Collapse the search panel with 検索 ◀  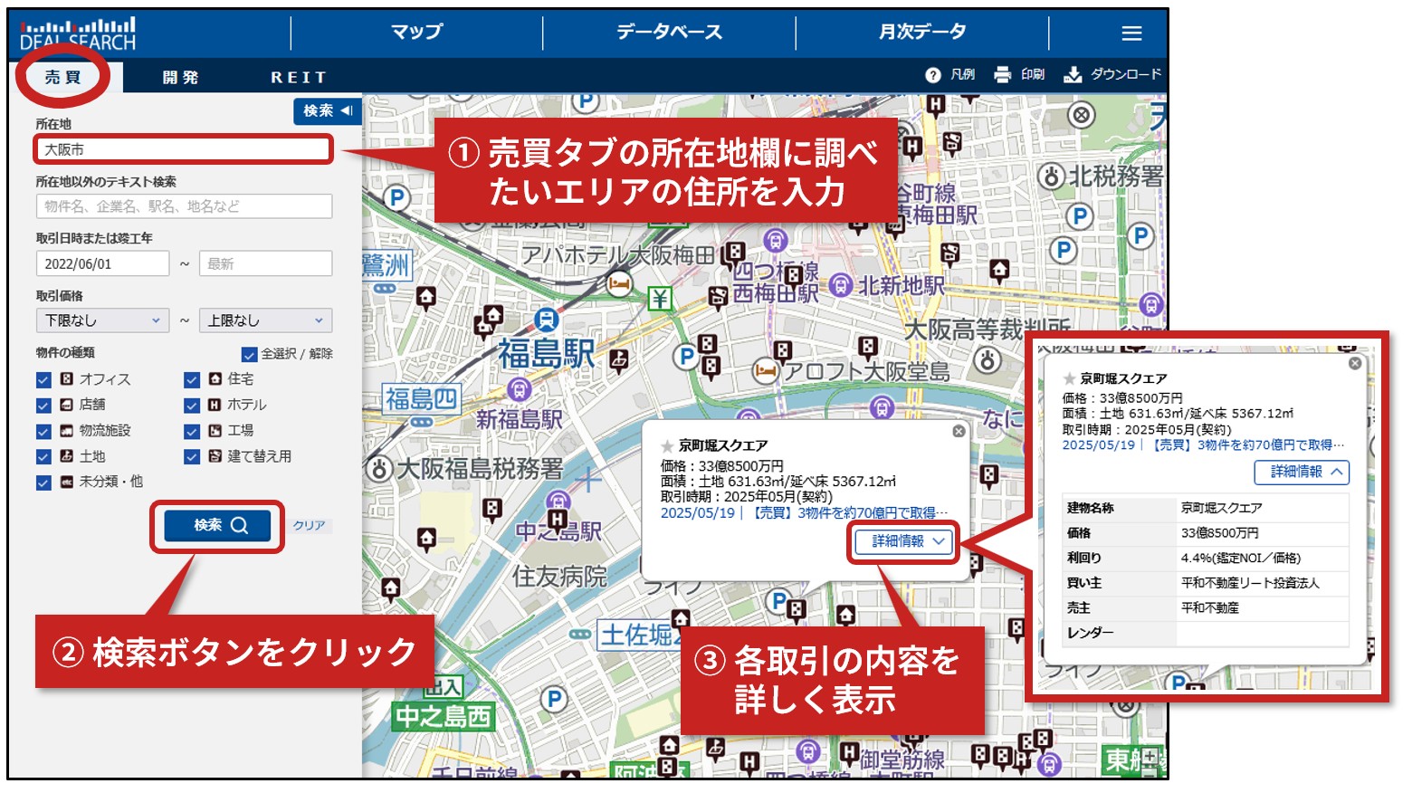click(328, 111)
